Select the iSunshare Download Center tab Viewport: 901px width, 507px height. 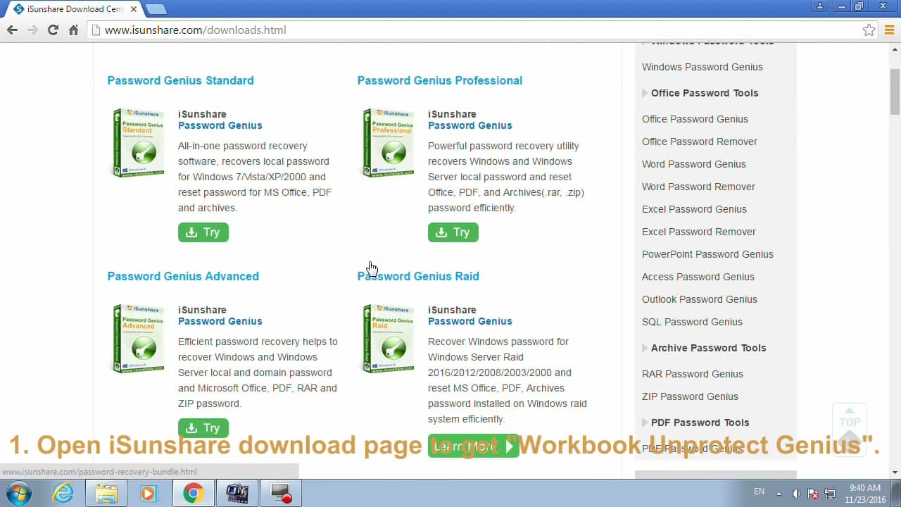coord(74,9)
